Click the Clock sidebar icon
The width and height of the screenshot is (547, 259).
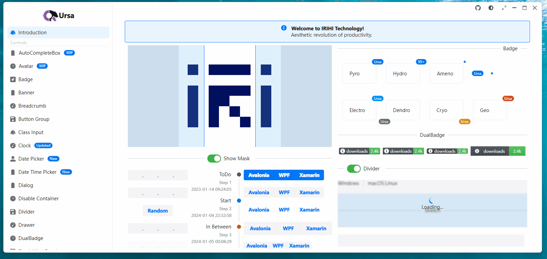point(13,146)
